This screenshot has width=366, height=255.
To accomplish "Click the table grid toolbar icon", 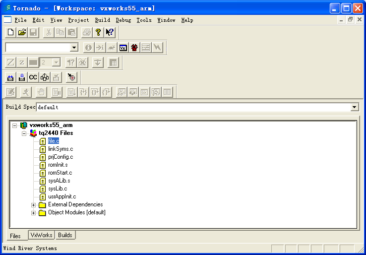I will [113, 63].
